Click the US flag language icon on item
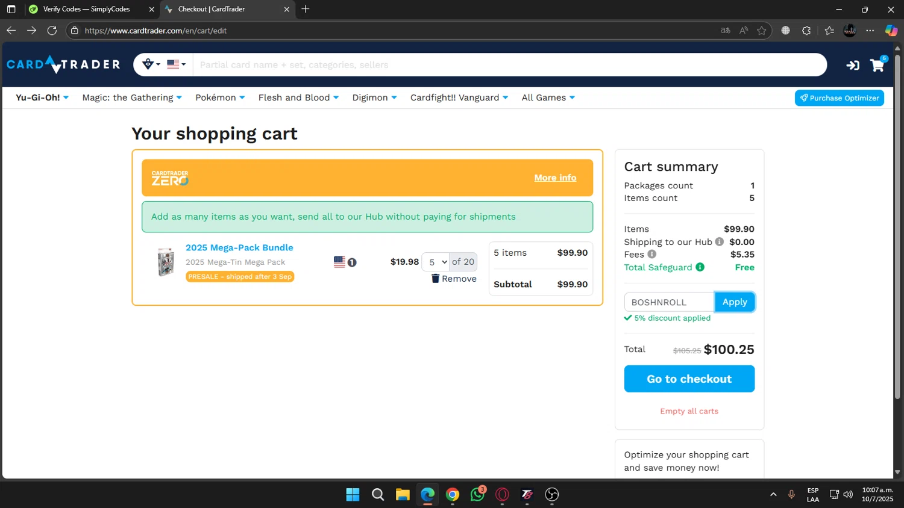904x508 pixels. click(x=339, y=262)
